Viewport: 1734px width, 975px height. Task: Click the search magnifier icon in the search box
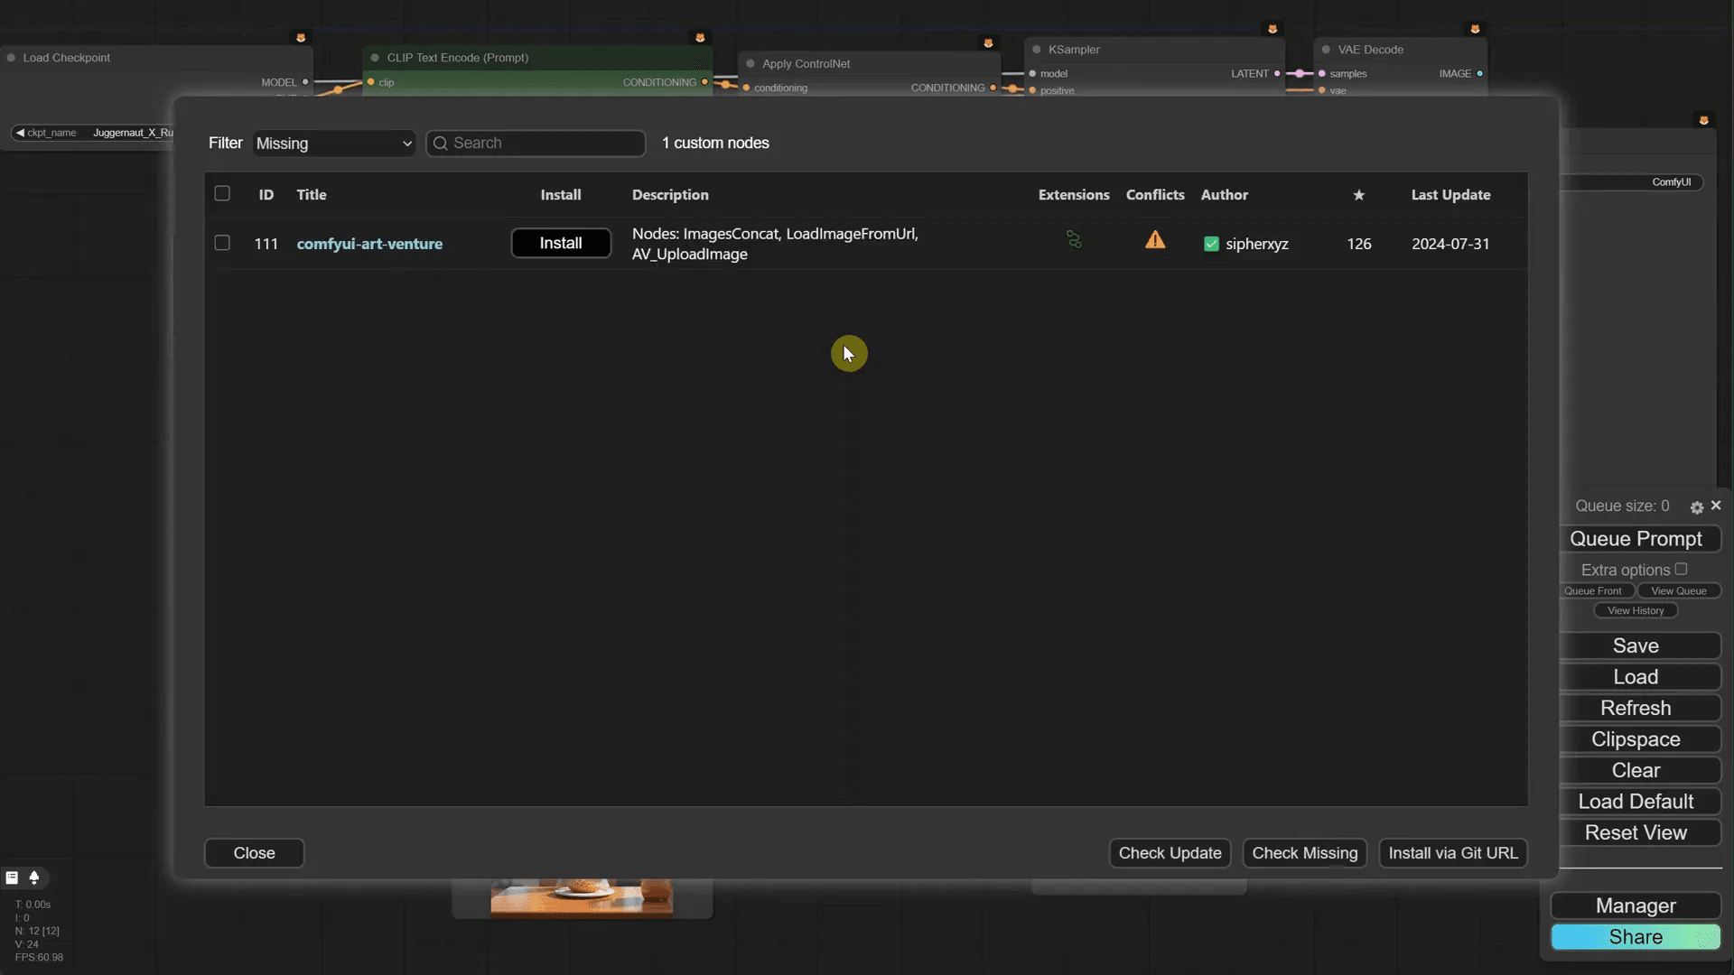(442, 143)
